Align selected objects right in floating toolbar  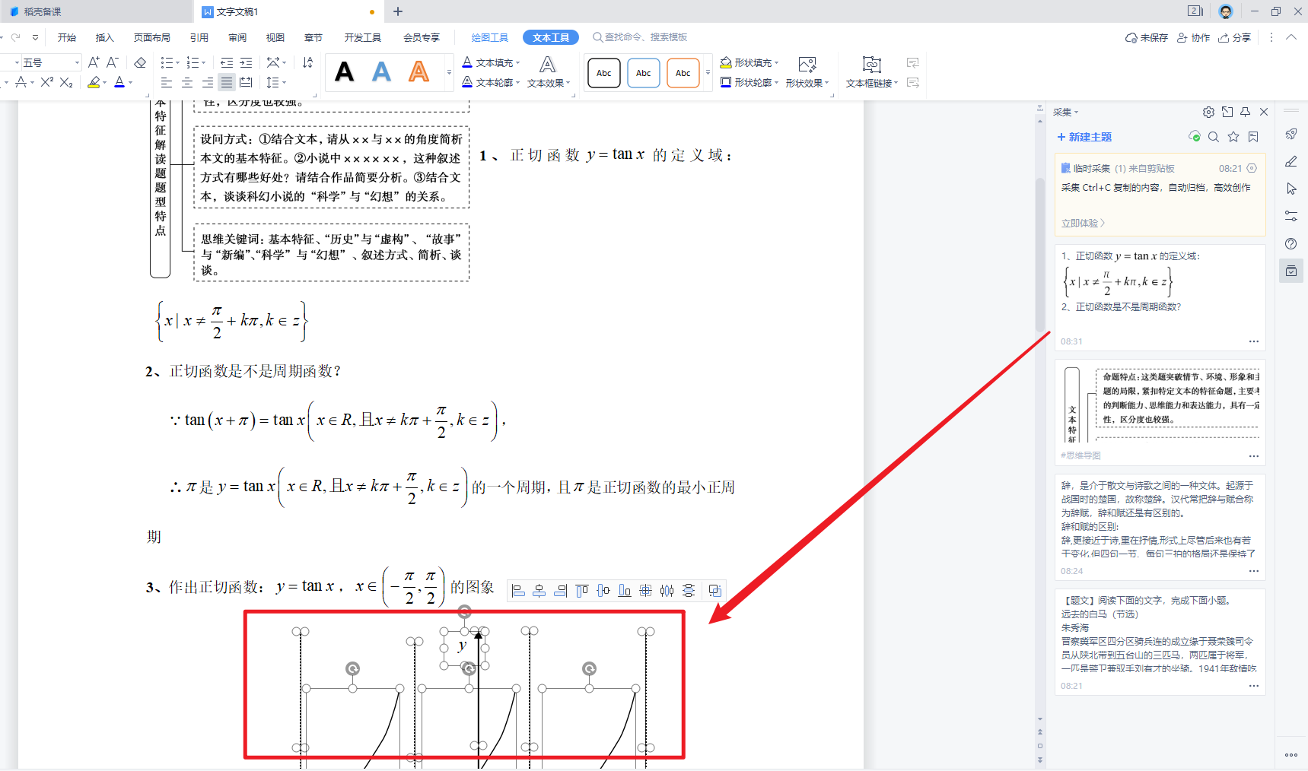click(561, 591)
